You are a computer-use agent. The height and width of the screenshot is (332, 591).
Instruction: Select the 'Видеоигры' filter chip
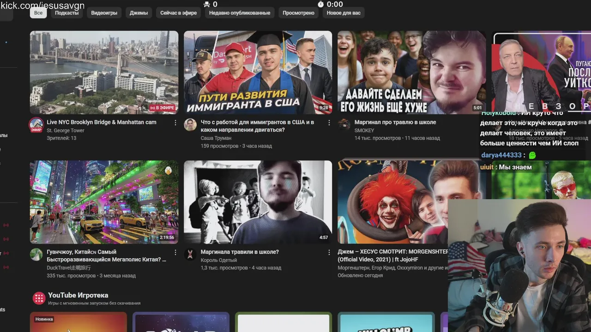[x=104, y=13]
